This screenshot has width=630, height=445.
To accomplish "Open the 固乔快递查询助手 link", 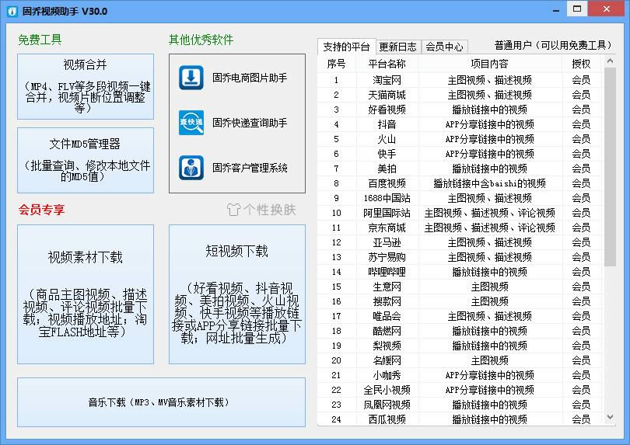I will [x=250, y=123].
